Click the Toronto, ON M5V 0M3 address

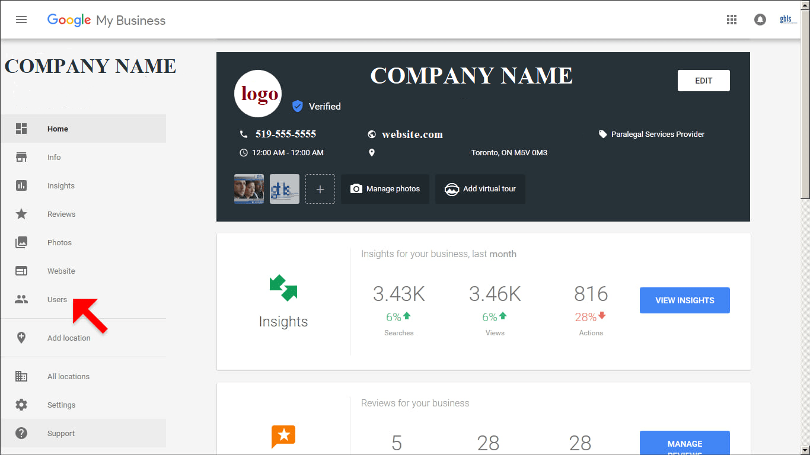(509, 153)
